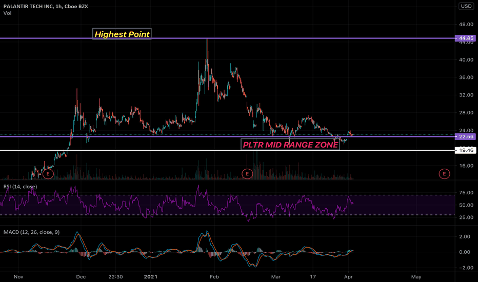Click the 17 date axis label
The width and height of the screenshot is (478, 282).
click(313, 277)
